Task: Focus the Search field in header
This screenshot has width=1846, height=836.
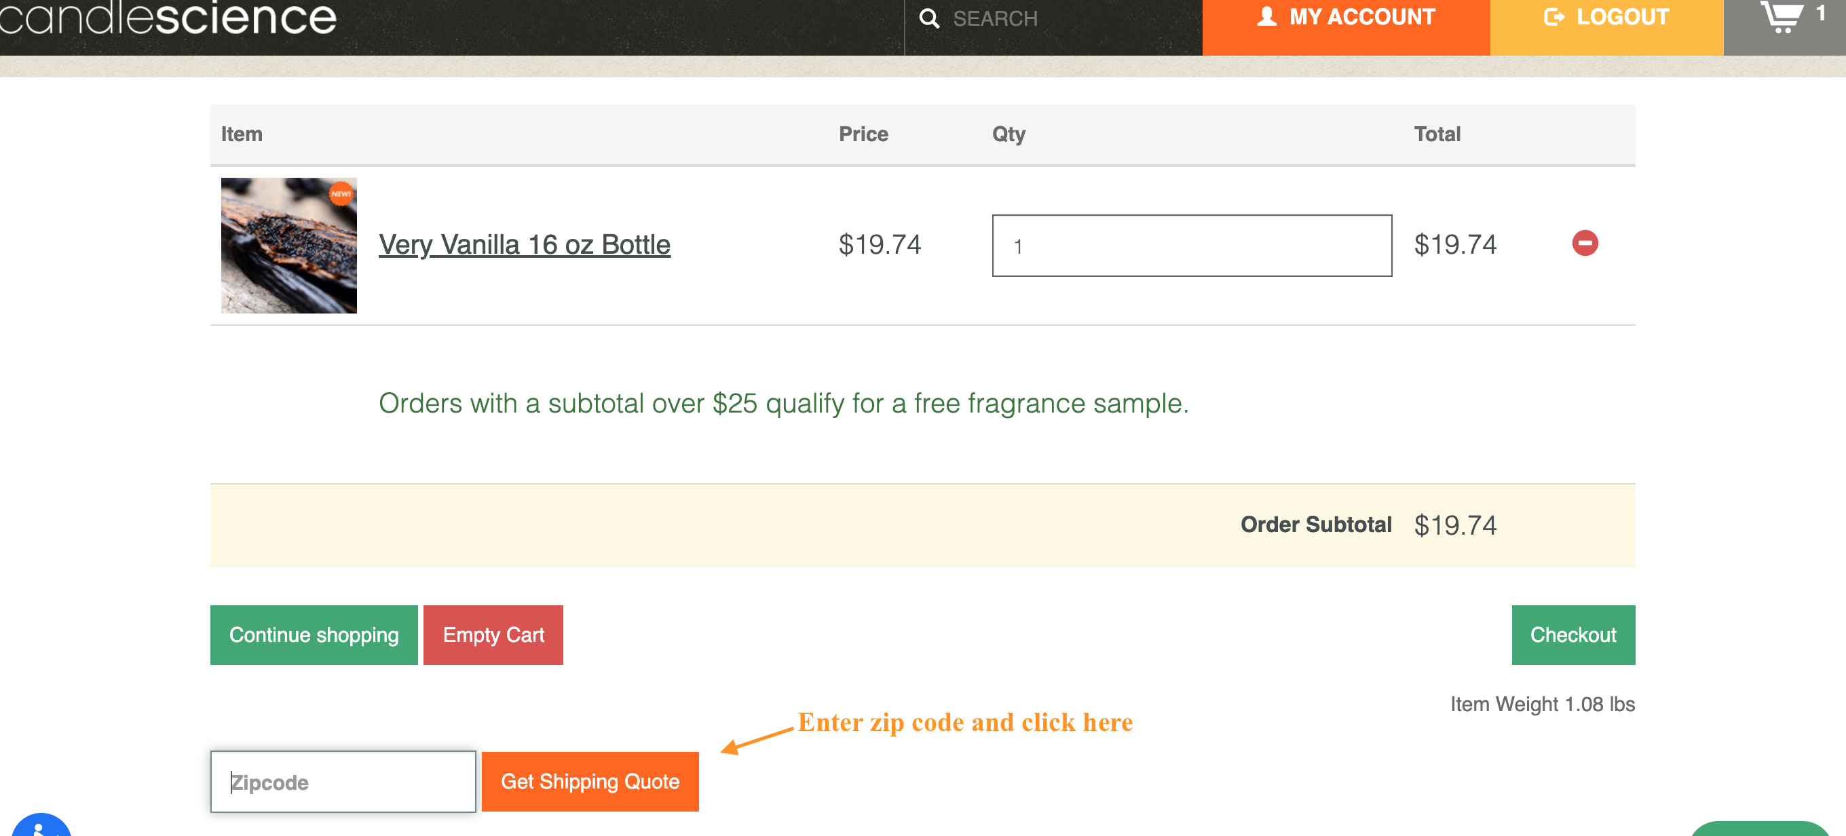Action: click(x=1053, y=18)
